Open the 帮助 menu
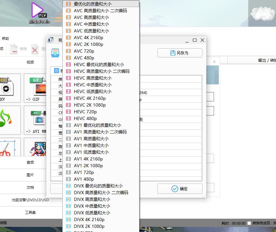Viewport: 276px width, 232px height. (5, 39)
